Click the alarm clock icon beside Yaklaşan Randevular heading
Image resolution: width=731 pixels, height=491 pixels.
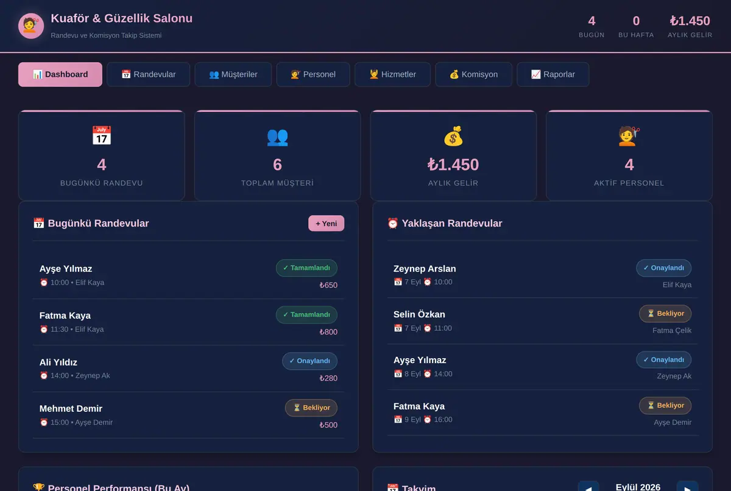(x=393, y=224)
